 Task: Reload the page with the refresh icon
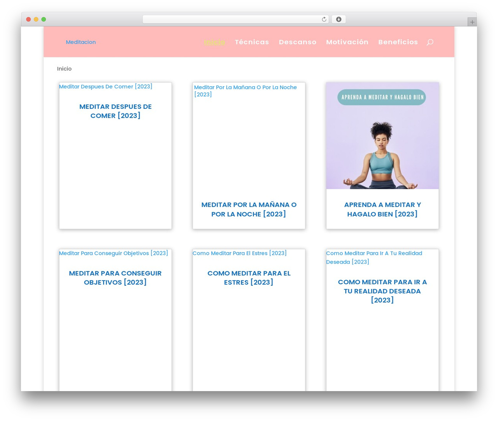324,19
